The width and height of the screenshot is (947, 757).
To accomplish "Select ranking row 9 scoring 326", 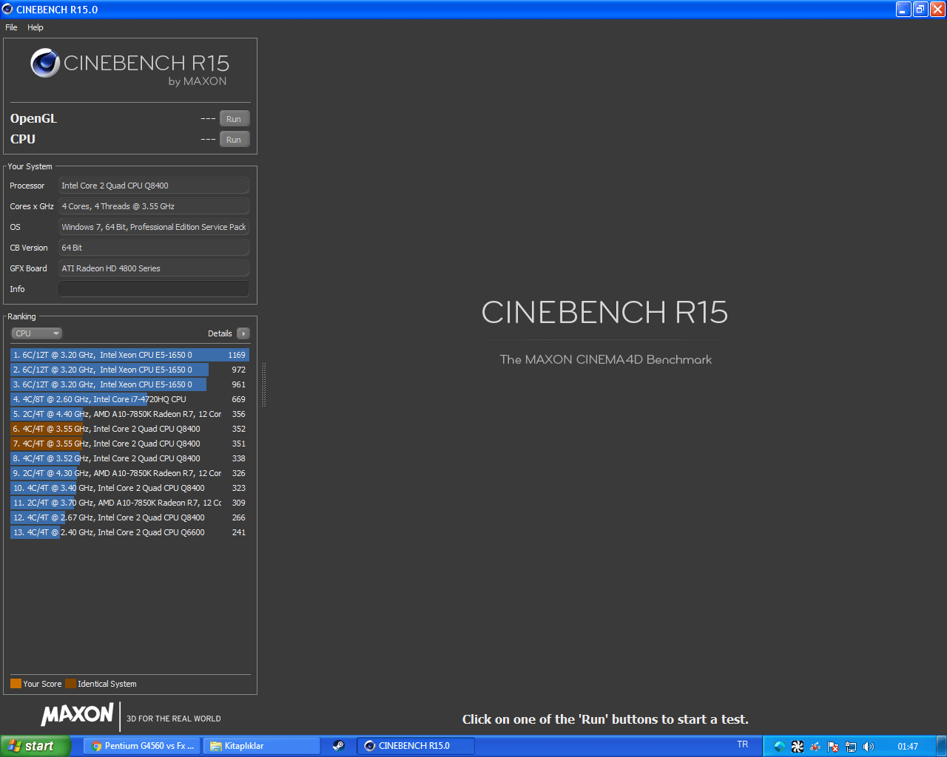I will [x=129, y=473].
